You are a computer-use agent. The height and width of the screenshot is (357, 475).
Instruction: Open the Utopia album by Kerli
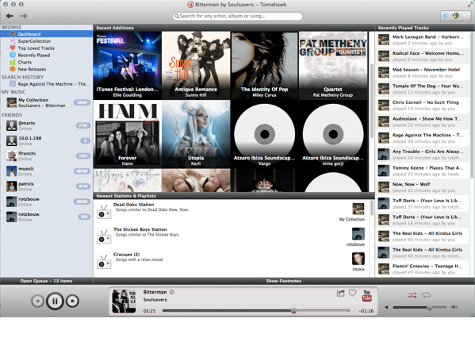[196, 134]
